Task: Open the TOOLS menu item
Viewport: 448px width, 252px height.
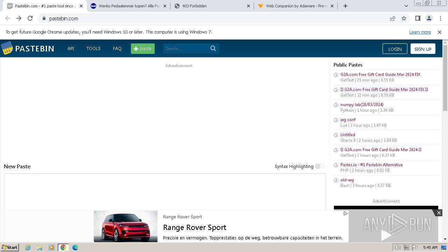Action: click(x=93, y=49)
